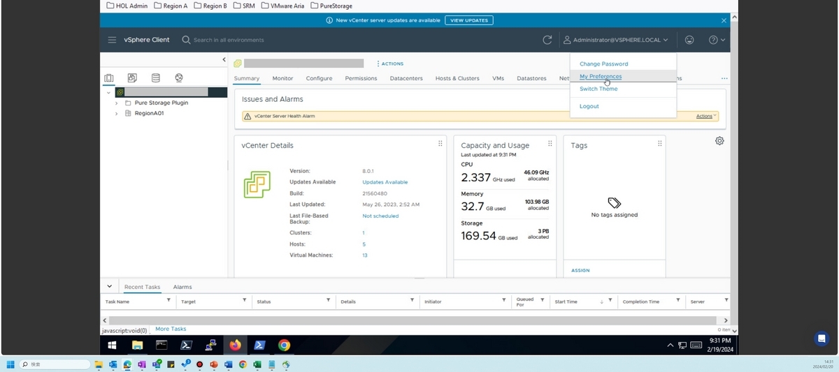
Task: Sort by the Start Time column header
Action: (x=566, y=302)
